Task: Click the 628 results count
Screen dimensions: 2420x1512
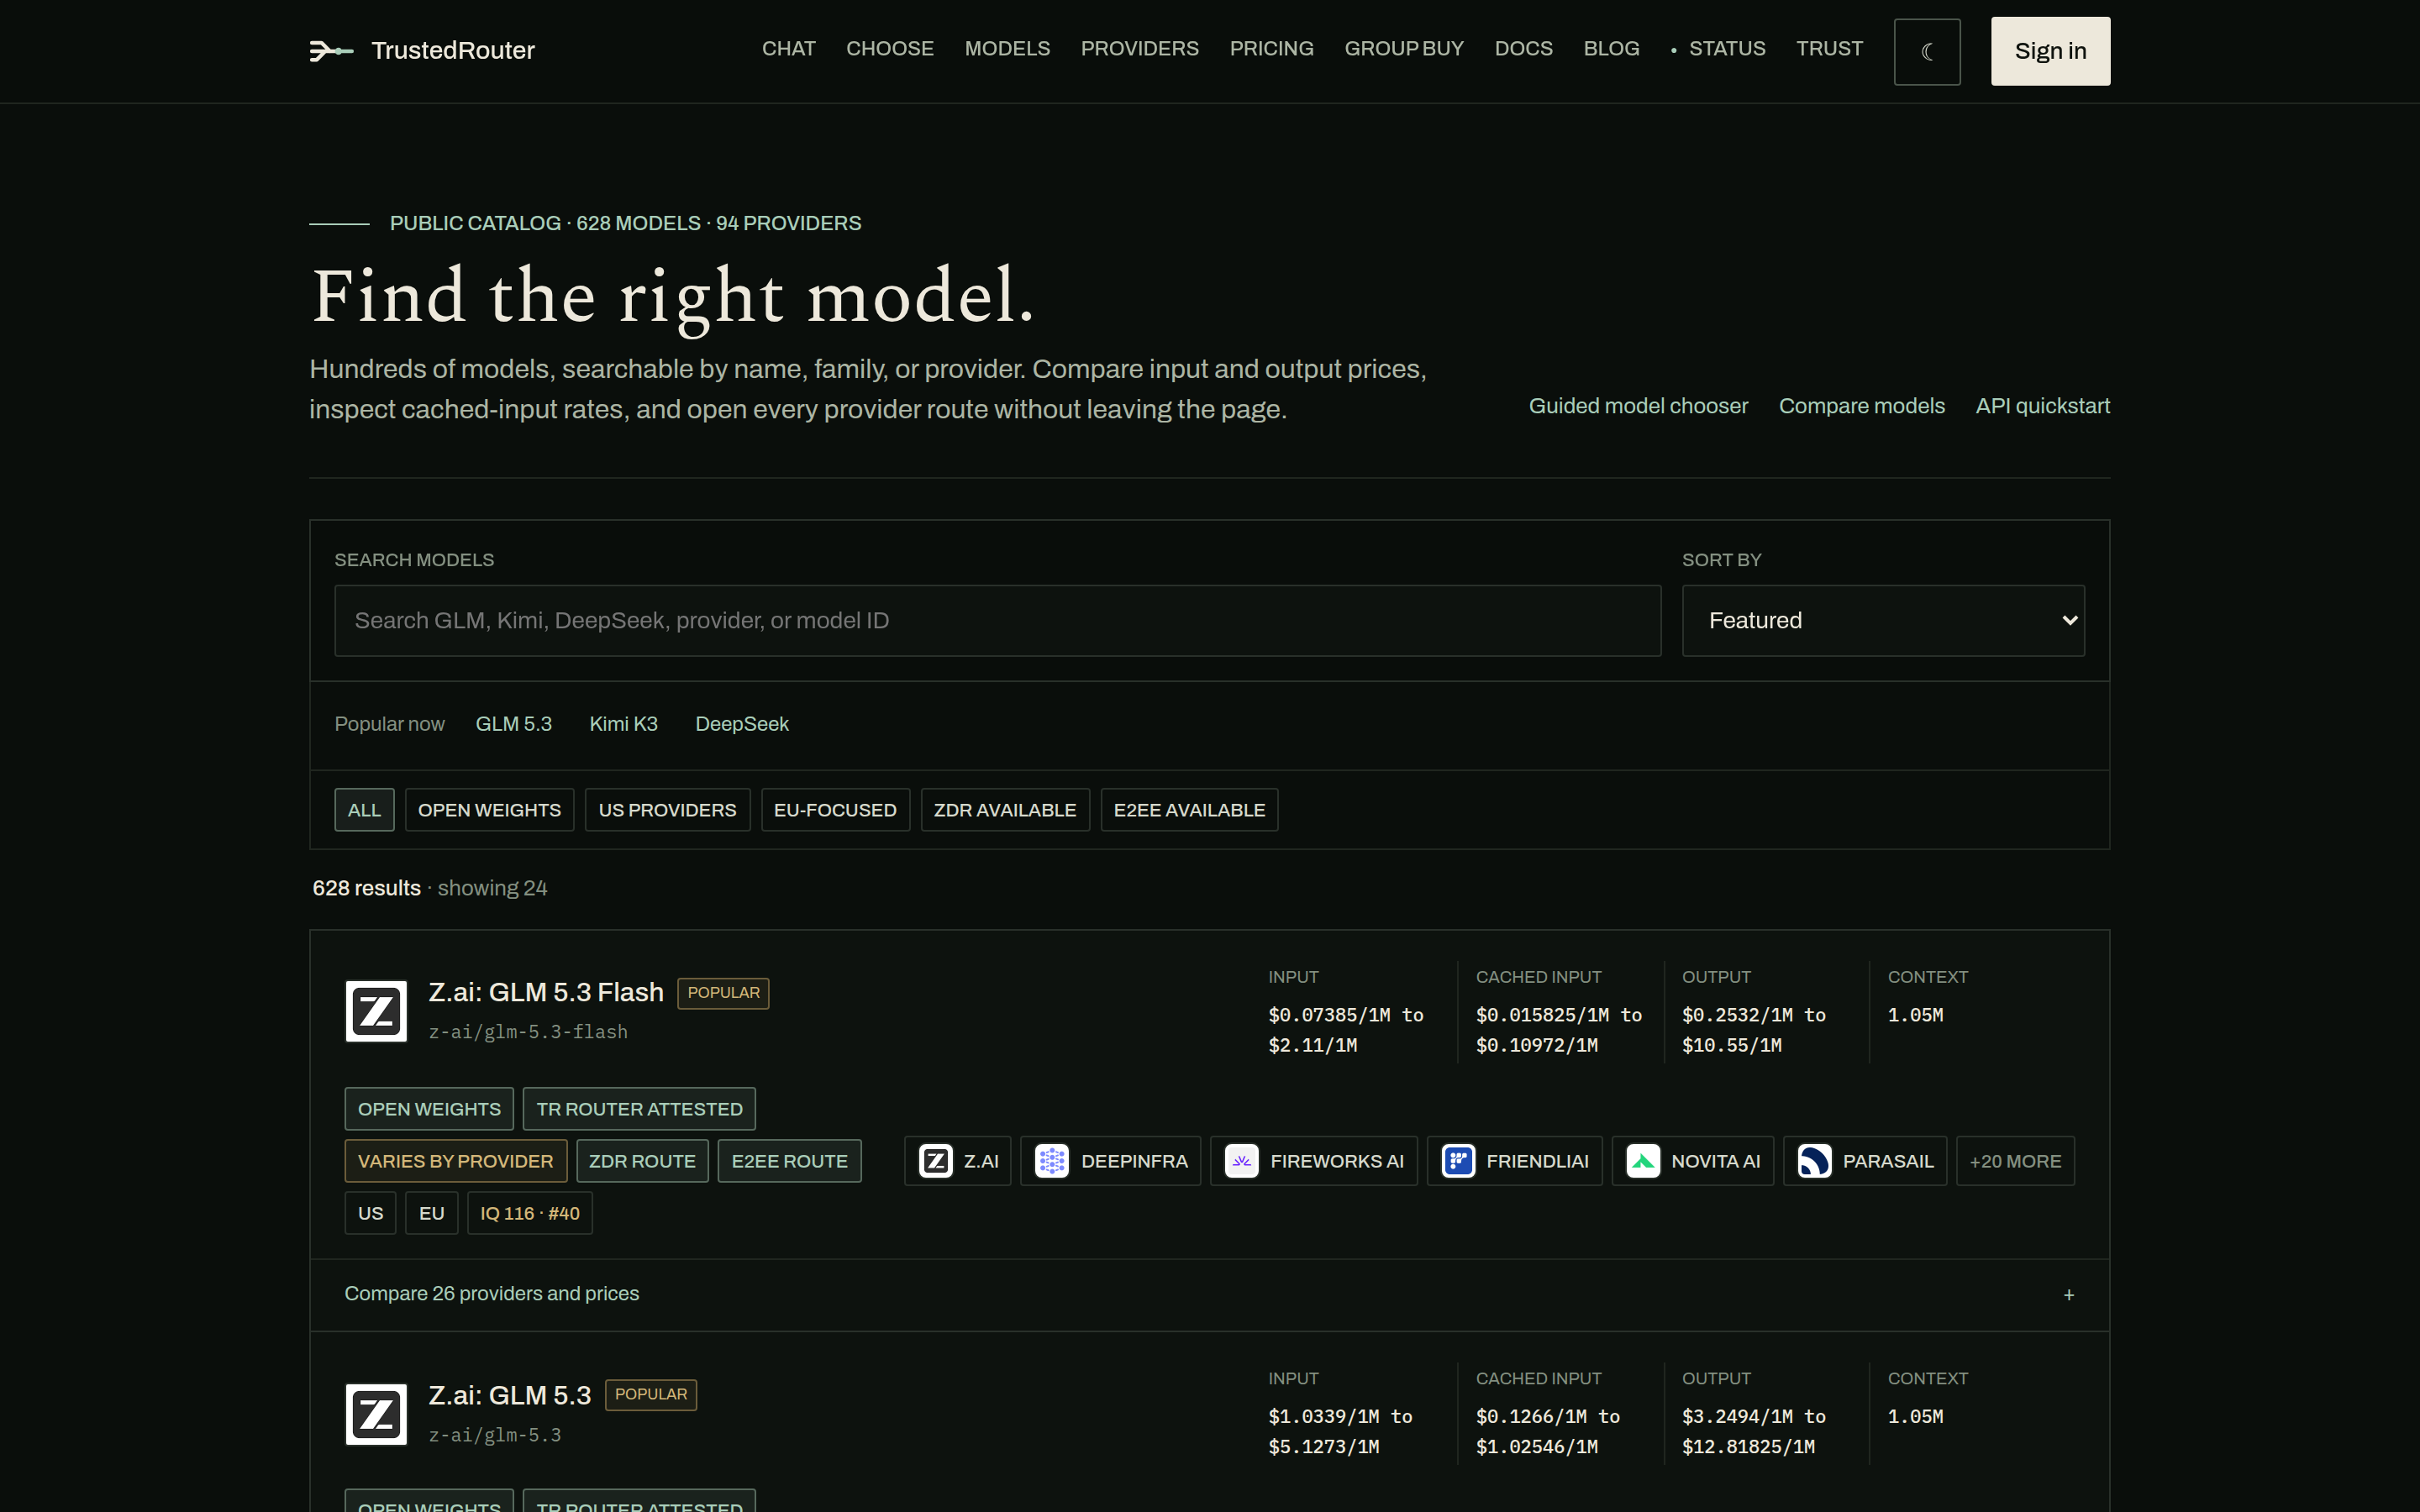Action: [x=366, y=888]
